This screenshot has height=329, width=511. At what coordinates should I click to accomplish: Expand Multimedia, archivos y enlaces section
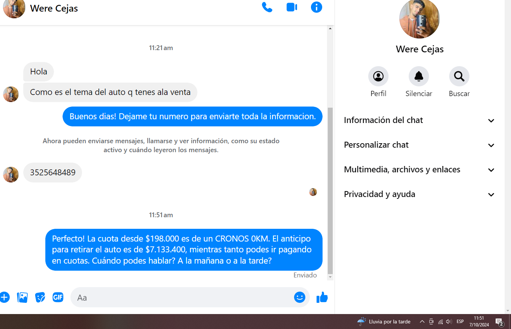click(419, 170)
